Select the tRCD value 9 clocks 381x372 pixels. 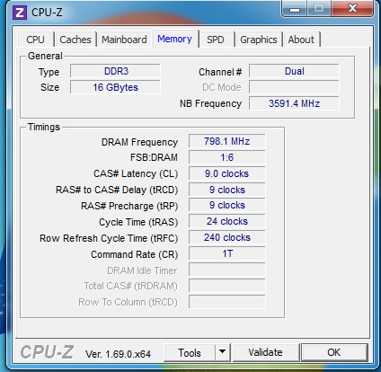227,190
